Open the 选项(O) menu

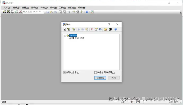[x=35, y=8]
